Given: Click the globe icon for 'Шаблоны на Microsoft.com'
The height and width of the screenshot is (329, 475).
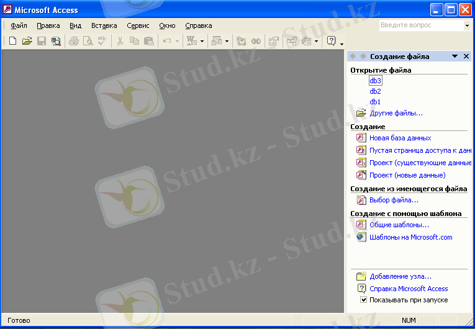Looking at the screenshot, I should point(361,237).
